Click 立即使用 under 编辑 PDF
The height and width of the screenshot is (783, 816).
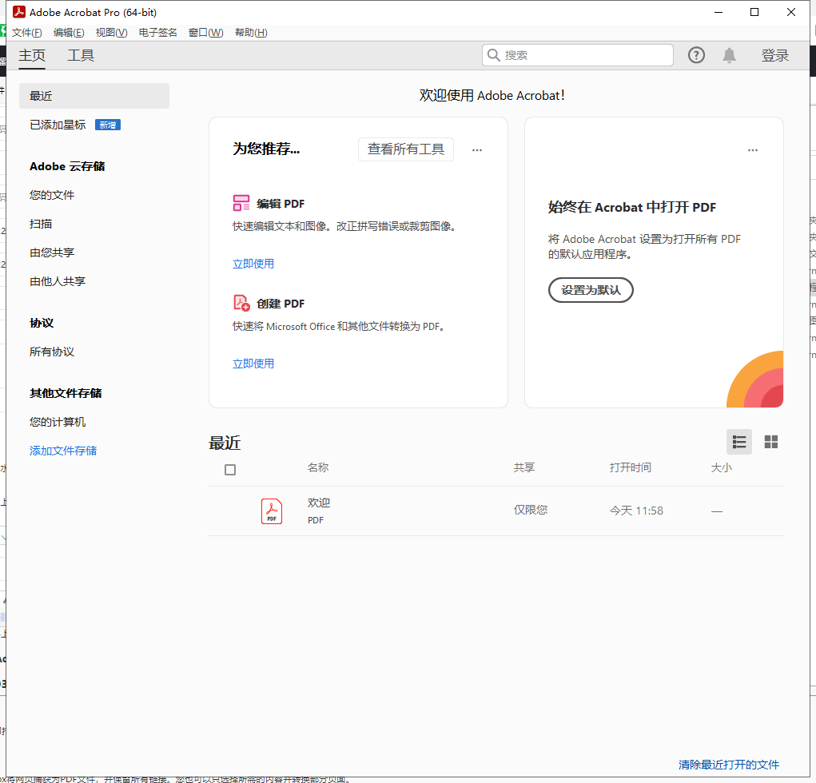[253, 264]
